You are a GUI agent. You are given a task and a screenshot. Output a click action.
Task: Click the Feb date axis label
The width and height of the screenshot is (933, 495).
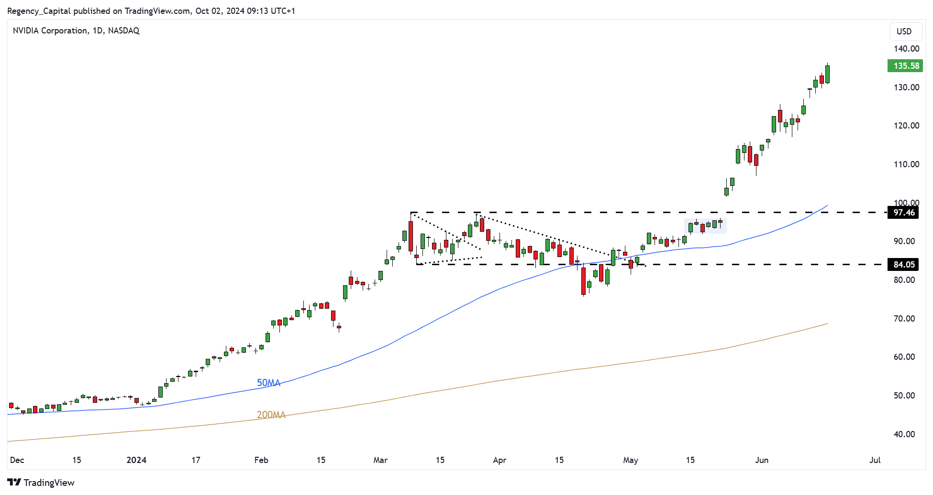pyautogui.click(x=261, y=460)
